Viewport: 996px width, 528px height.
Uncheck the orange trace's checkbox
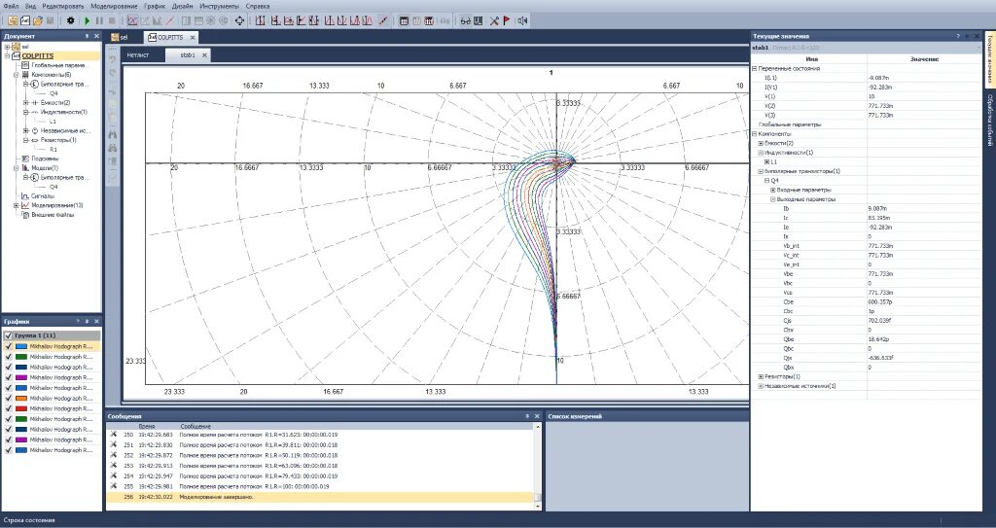pos(8,398)
